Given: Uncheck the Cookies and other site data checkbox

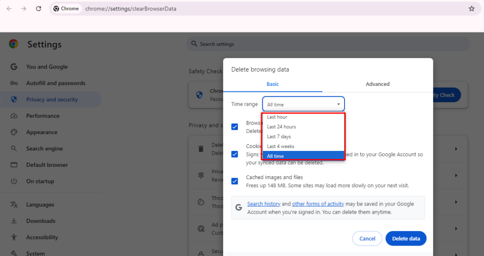Looking at the screenshot, I should [234, 154].
